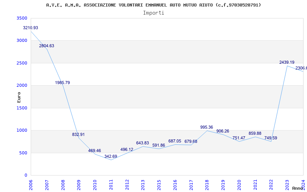Click the 2020 x-axis year label
The width and height of the screenshot is (307, 192).
(x=239, y=185)
